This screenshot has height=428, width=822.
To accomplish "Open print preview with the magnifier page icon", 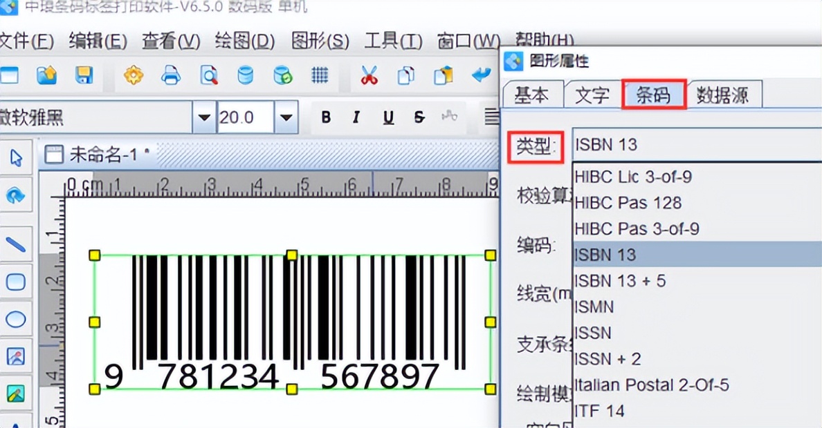I will [209, 76].
